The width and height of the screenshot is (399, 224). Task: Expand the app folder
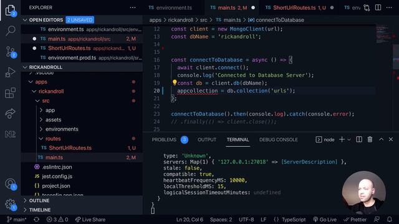tap(41, 110)
